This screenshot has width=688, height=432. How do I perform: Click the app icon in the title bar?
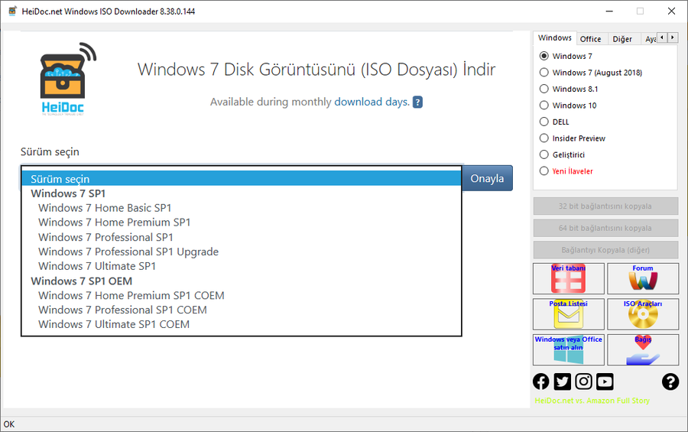click(12, 11)
